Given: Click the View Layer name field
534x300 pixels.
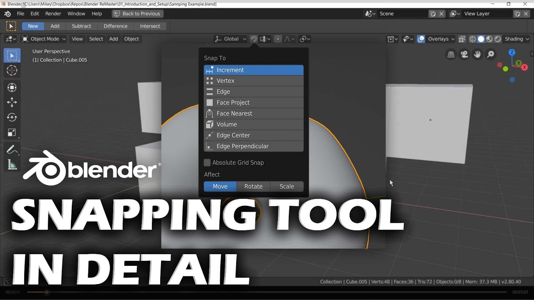Looking at the screenshot, I should point(488,14).
